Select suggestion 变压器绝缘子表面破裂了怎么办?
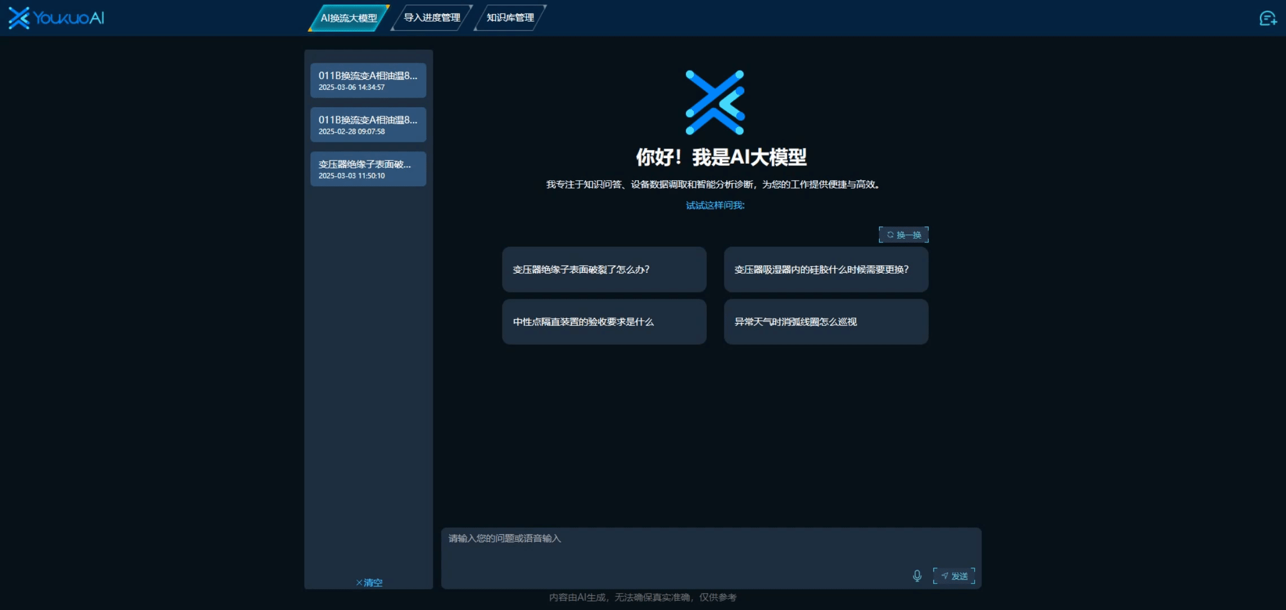The width and height of the screenshot is (1286, 610). pyautogui.click(x=604, y=269)
